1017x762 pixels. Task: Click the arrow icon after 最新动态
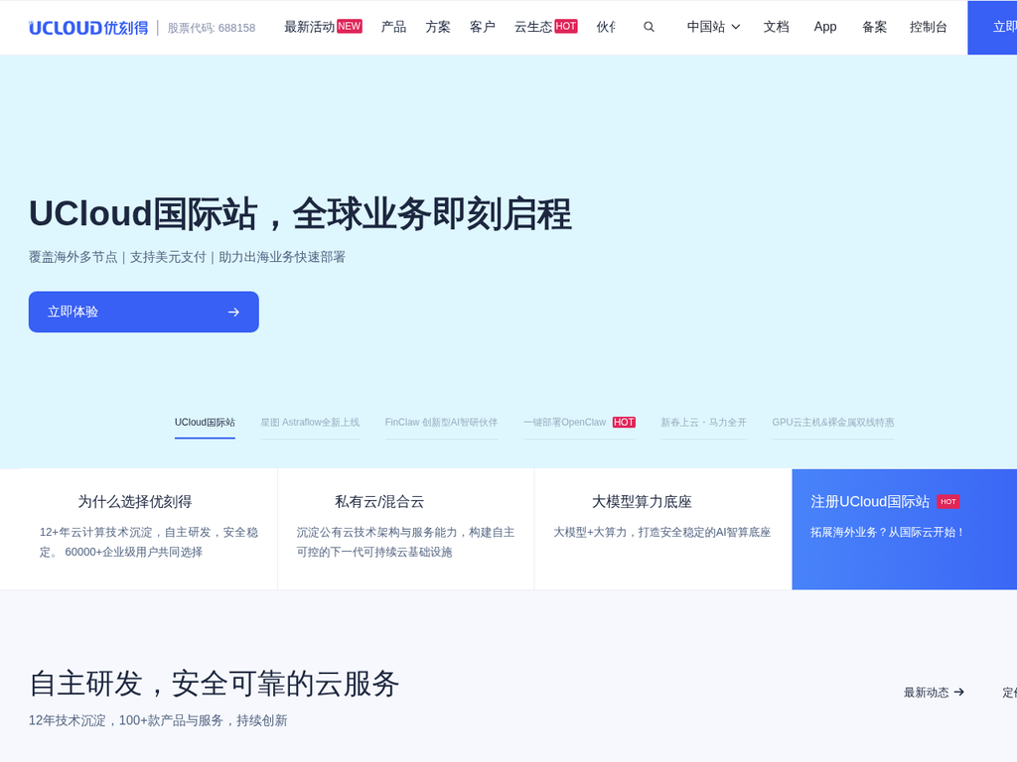pyautogui.click(x=958, y=692)
